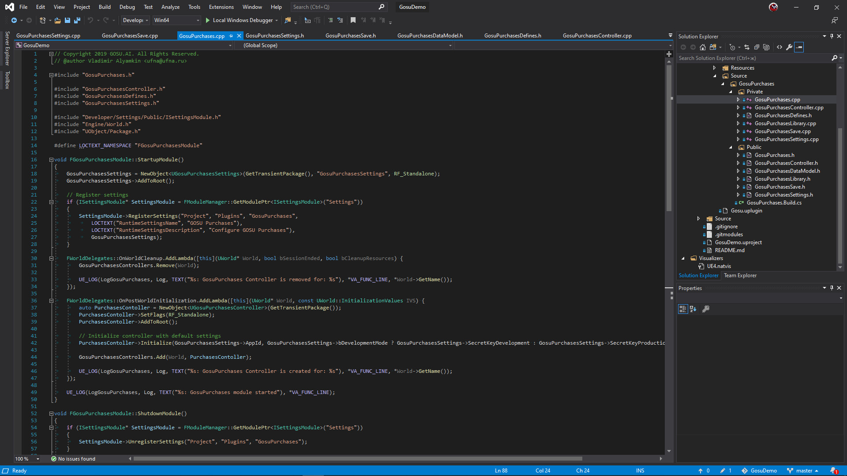This screenshot has height=476, width=847.
Task: Open the Extensions menu
Action: coord(221,7)
